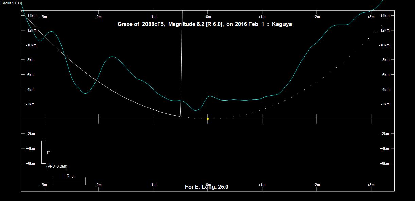Click the +1m label on the top axis
The height and width of the screenshot is (201, 415).
262,17
